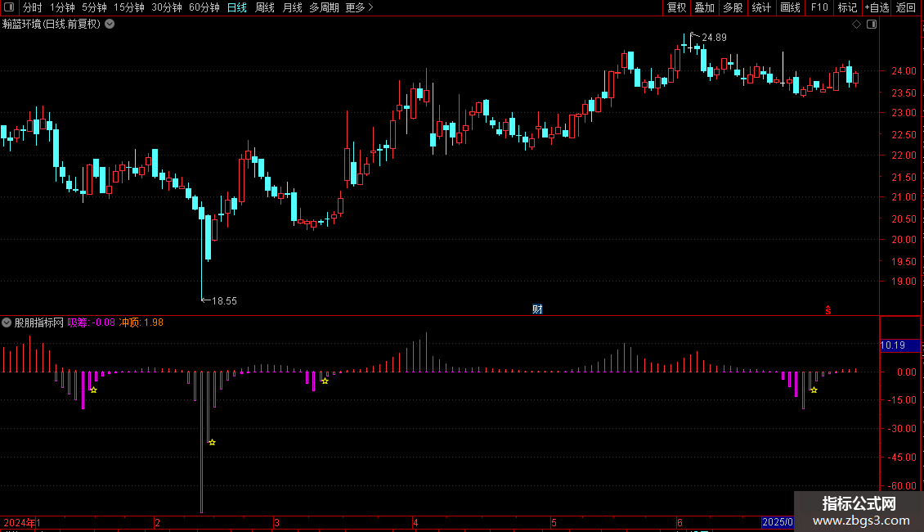Click the 股朋指标网 indicator name
The width and height of the screenshot is (924, 532).
point(39,322)
